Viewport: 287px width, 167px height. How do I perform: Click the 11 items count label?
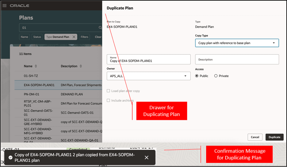tap(25, 54)
